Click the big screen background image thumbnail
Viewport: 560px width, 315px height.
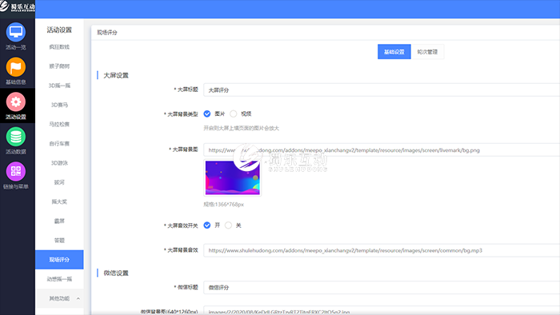233,177
